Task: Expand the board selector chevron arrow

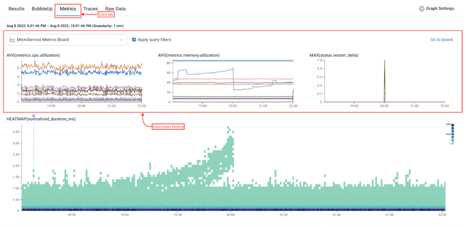Action: point(121,40)
